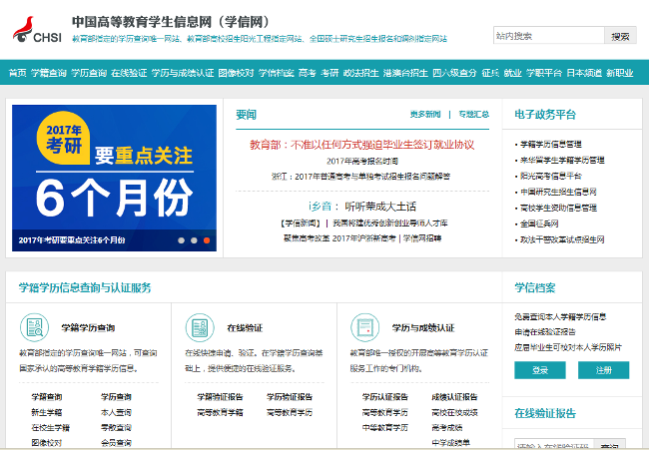
Task: Select the second carousel dot indicator
Action: 194,240
